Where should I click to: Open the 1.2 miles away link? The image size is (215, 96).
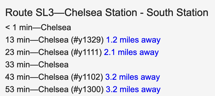(133, 40)
